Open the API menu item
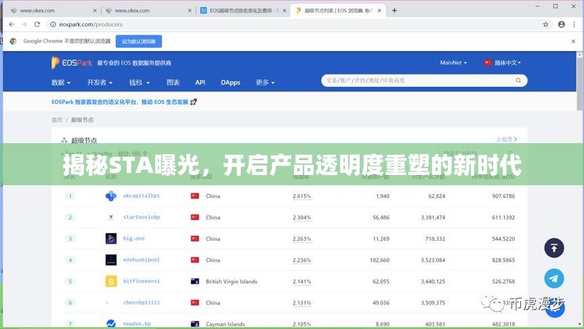Image resolution: width=584 pixels, height=329 pixels. coord(200,83)
